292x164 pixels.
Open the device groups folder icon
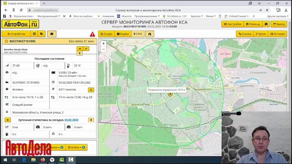42,34
